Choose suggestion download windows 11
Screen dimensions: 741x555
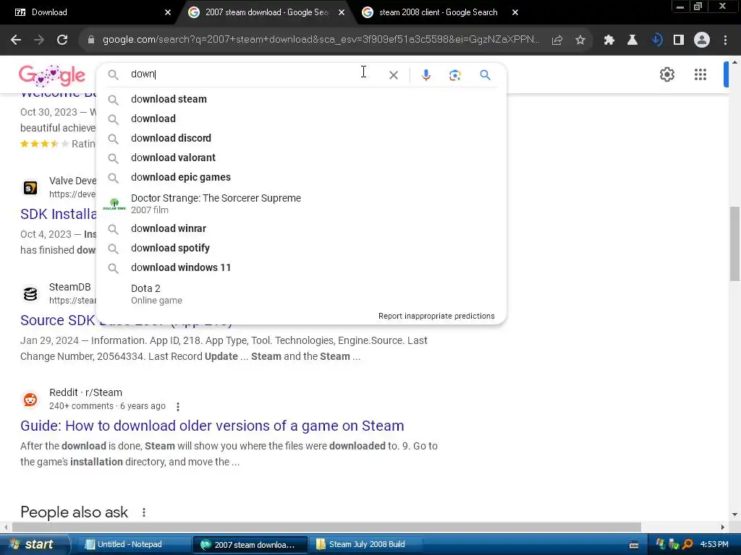301,267
